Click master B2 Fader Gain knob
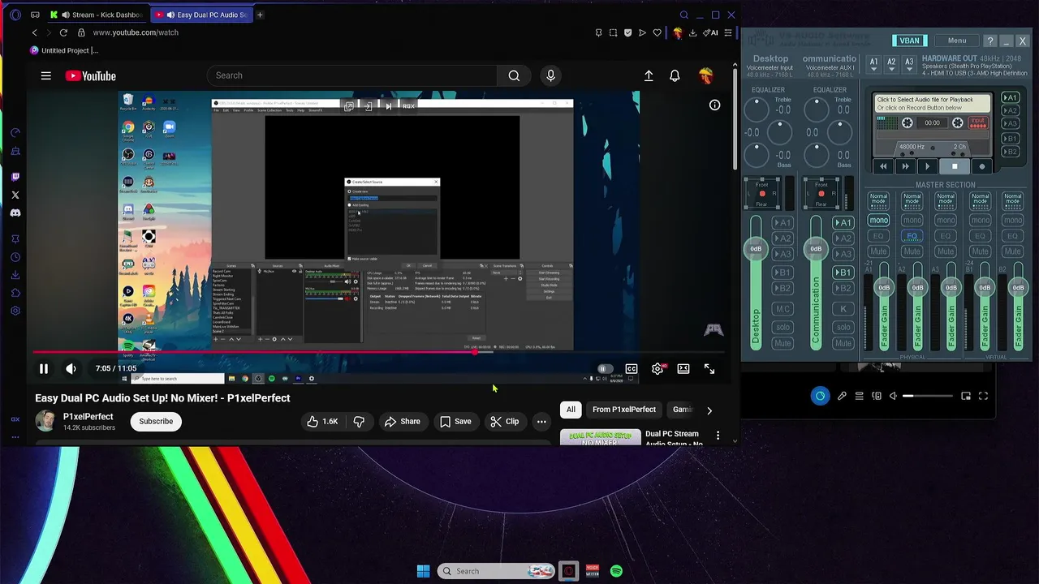Screen dimensions: 1039x584 click(1018, 287)
